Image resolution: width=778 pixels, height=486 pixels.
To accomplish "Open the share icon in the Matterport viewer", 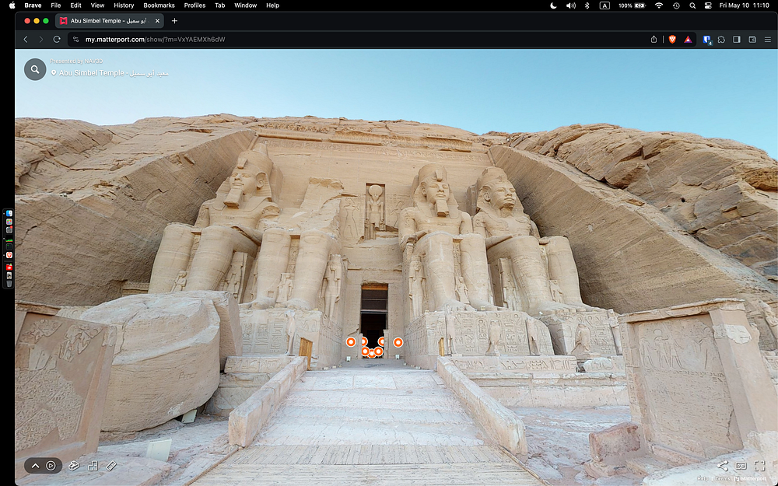I will pos(723,466).
